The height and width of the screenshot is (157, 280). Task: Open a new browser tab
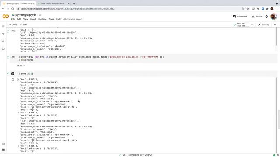[74, 3]
